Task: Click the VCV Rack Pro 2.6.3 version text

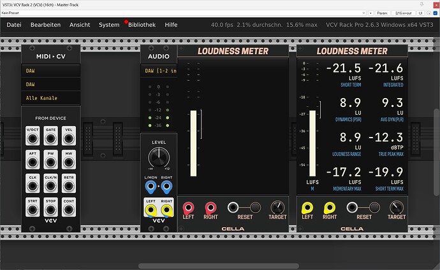Action: click(379, 25)
